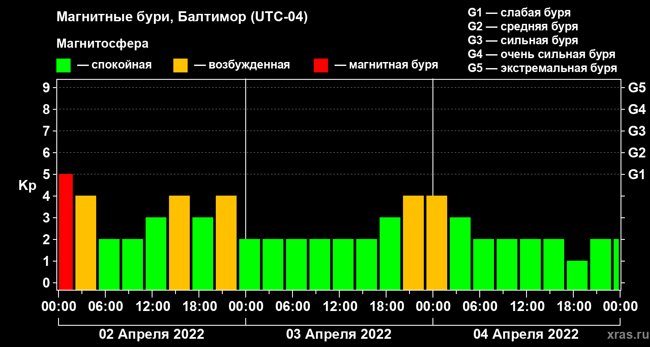Screen dimensions: 650x347
Task: Click the green "спокойная" legend swatch
Action: point(63,65)
